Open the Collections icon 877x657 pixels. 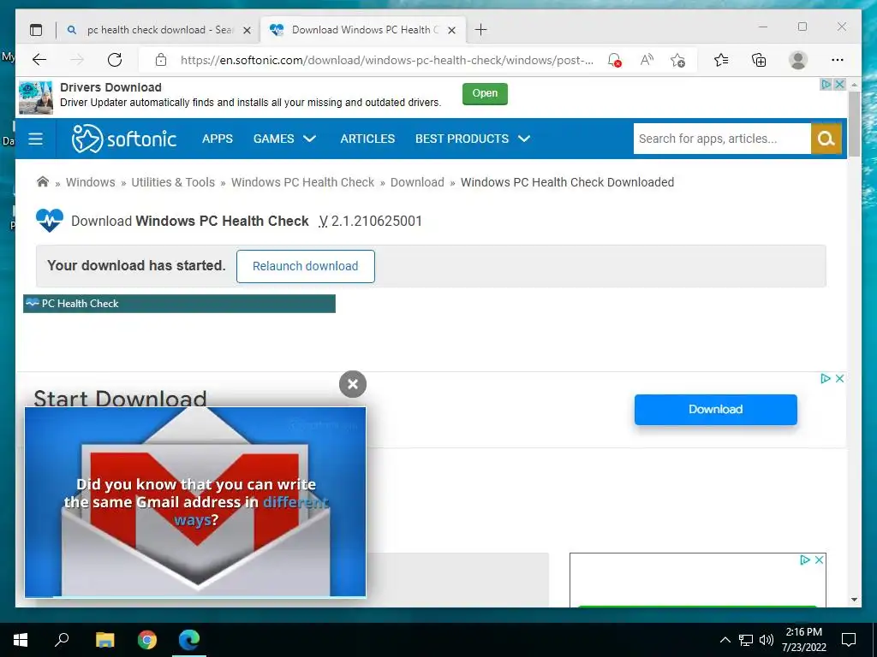759,60
